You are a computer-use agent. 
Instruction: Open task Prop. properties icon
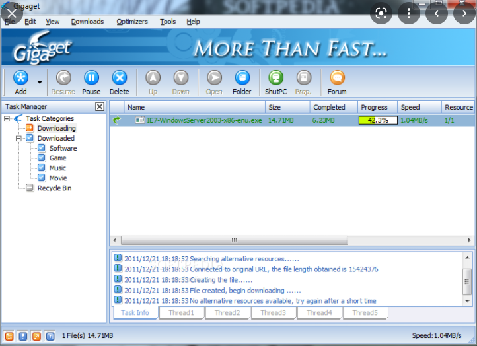304,77
